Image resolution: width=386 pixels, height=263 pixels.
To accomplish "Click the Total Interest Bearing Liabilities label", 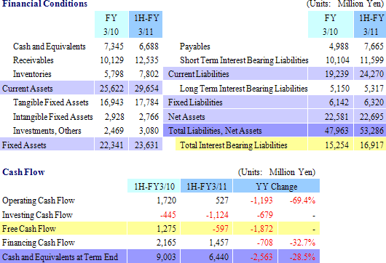I will pyautogui.click(x=233, y=145).
